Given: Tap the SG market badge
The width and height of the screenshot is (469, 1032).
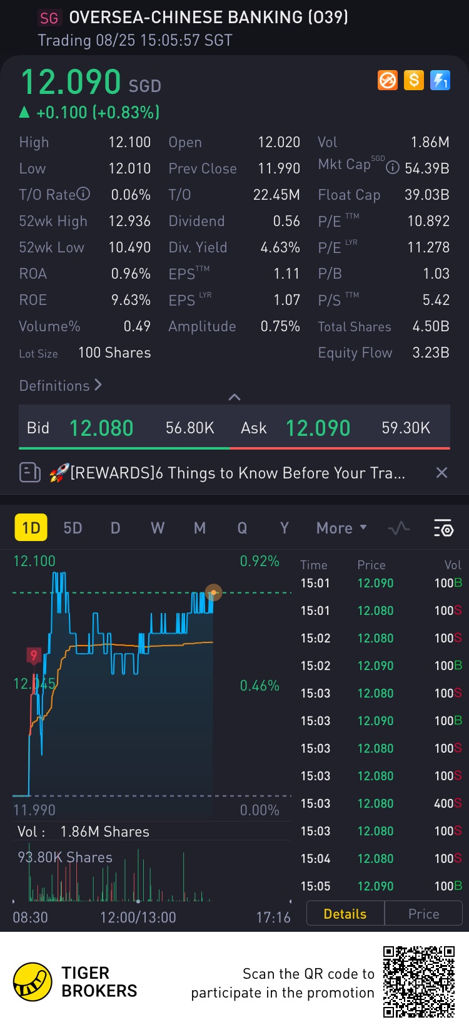Looking at the screenshot, I should point(49,18).
